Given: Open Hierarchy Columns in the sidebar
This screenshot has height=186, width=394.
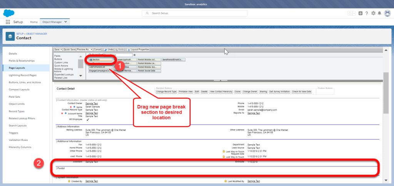Looking at the screenshot, I should 20,147.
